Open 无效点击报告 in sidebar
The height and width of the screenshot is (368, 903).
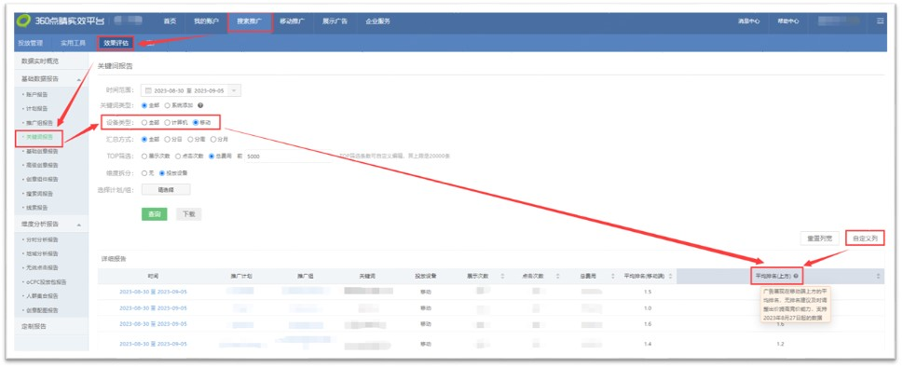41,267
